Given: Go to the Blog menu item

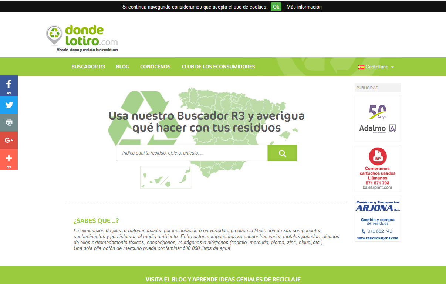Looking at the screenshot, I should [122, 67].
